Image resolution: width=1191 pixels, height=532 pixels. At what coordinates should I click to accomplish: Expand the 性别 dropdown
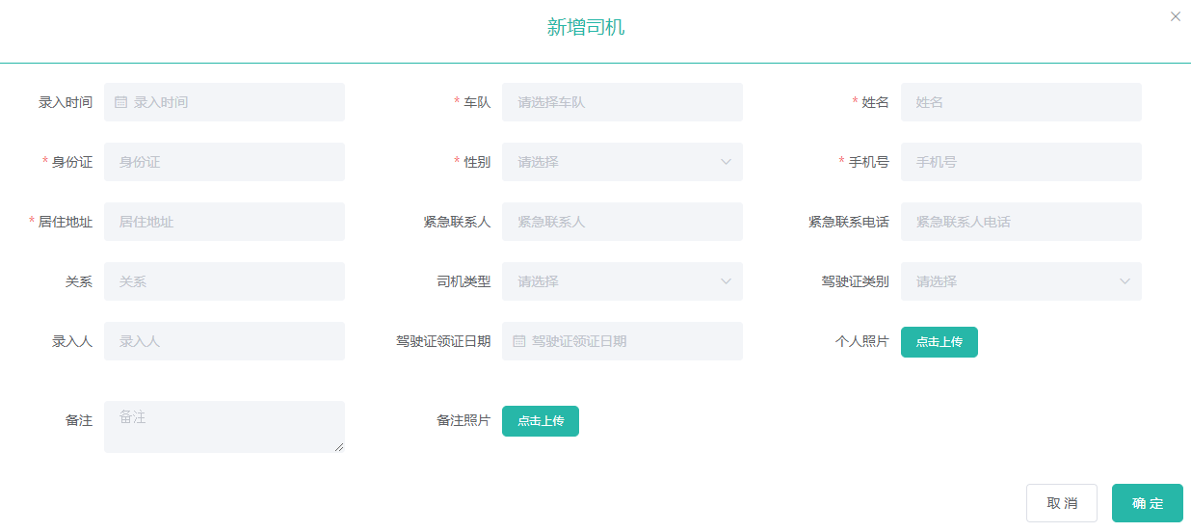(x=622, y=162)
